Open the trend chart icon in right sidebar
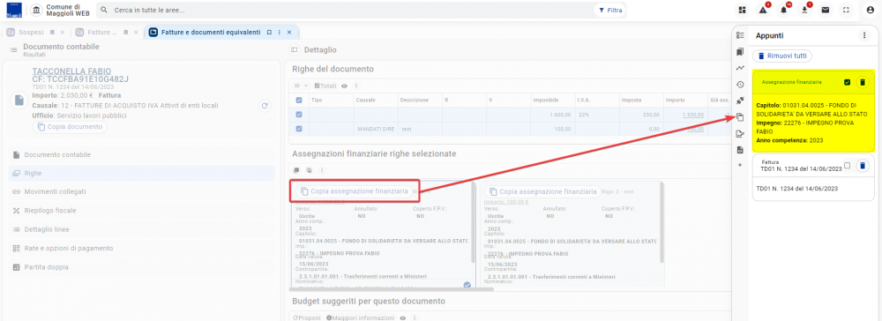Screen dimensions: 882x321 (740, 68)
